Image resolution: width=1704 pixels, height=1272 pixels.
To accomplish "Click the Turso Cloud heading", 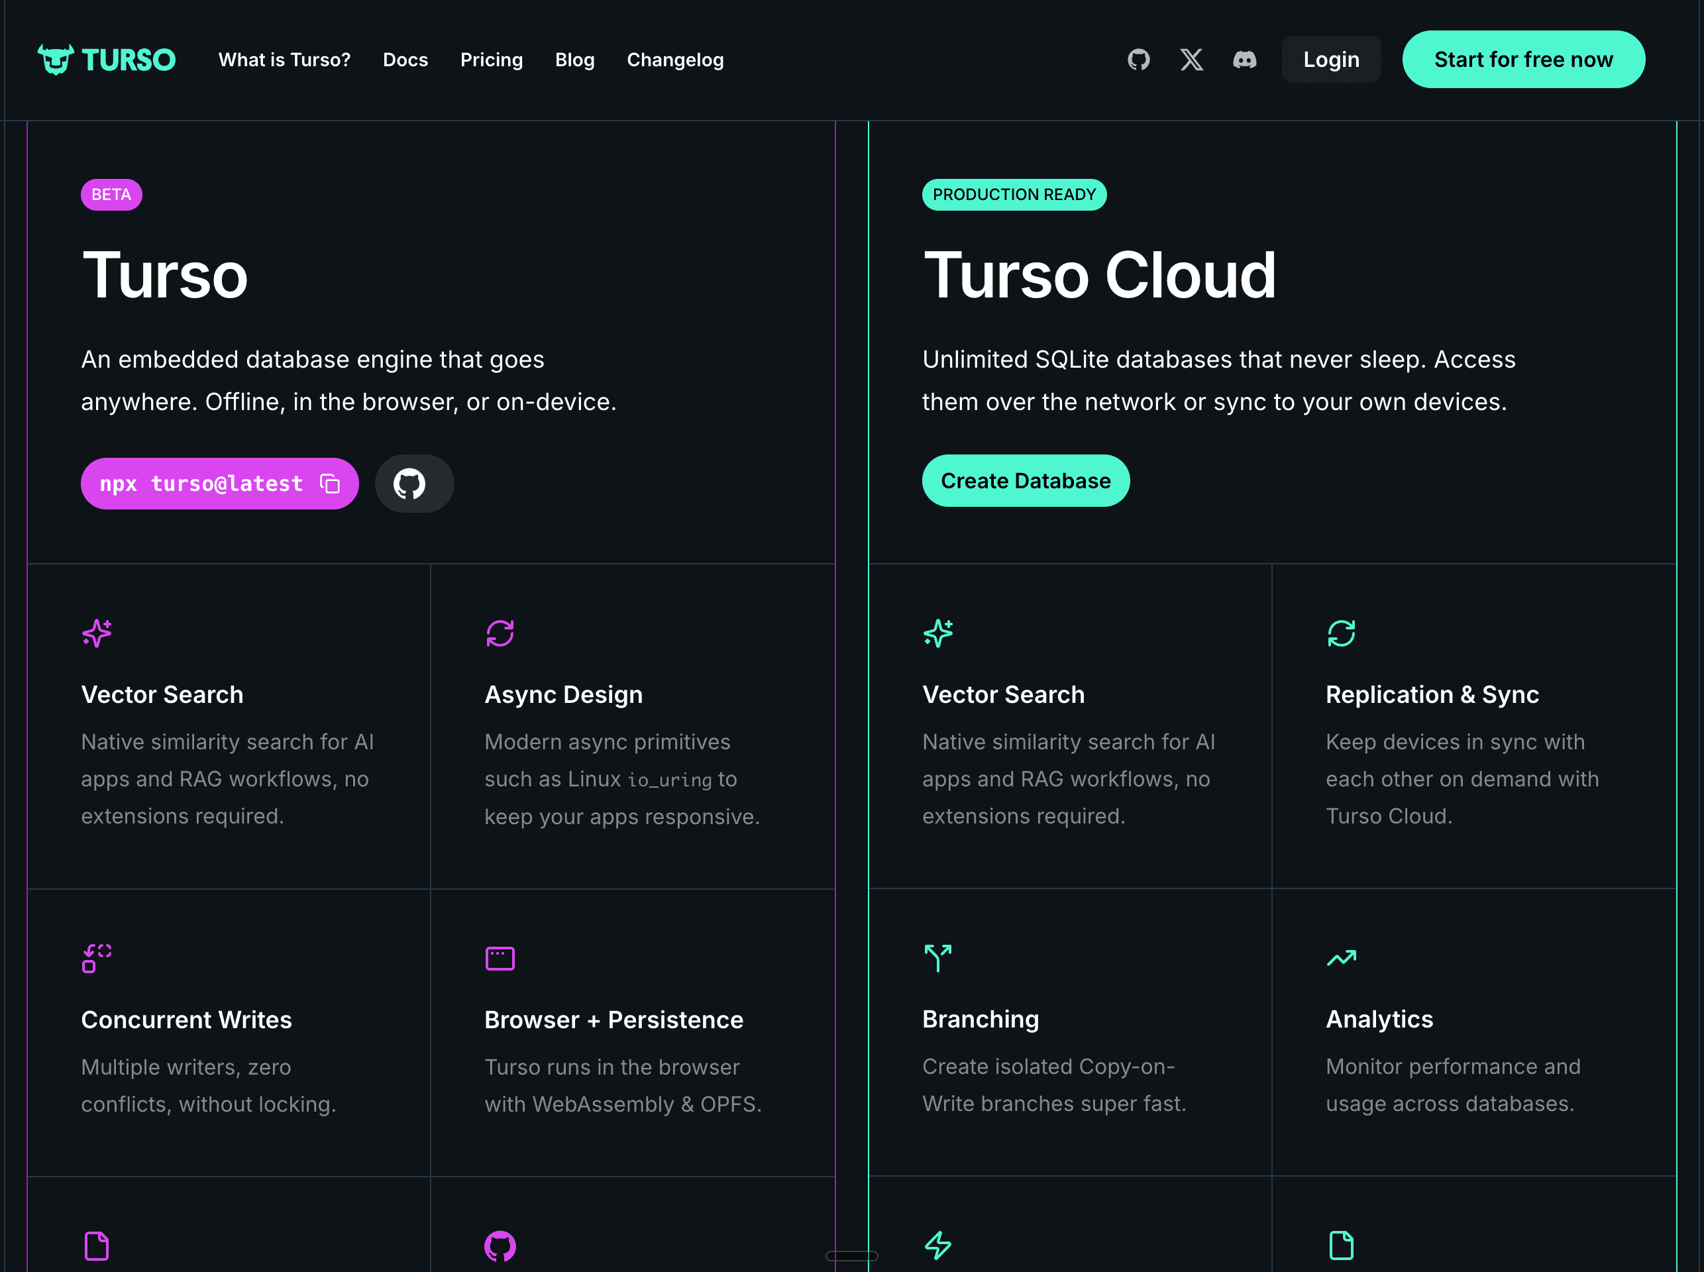I will tap(1100, 275).
